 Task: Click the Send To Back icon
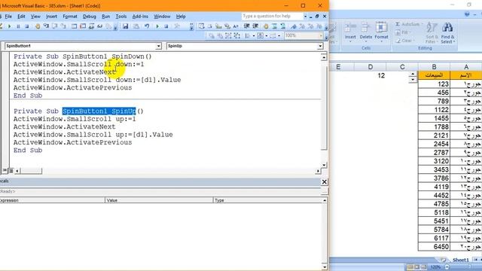[220, 36]
